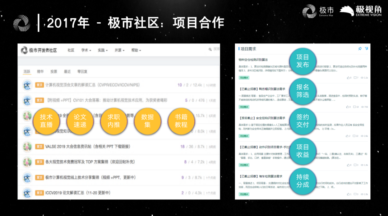The height and width of the screenshot is (216, 388).
Task: Expand the 实践 dropdown menu
Action: 103,50
